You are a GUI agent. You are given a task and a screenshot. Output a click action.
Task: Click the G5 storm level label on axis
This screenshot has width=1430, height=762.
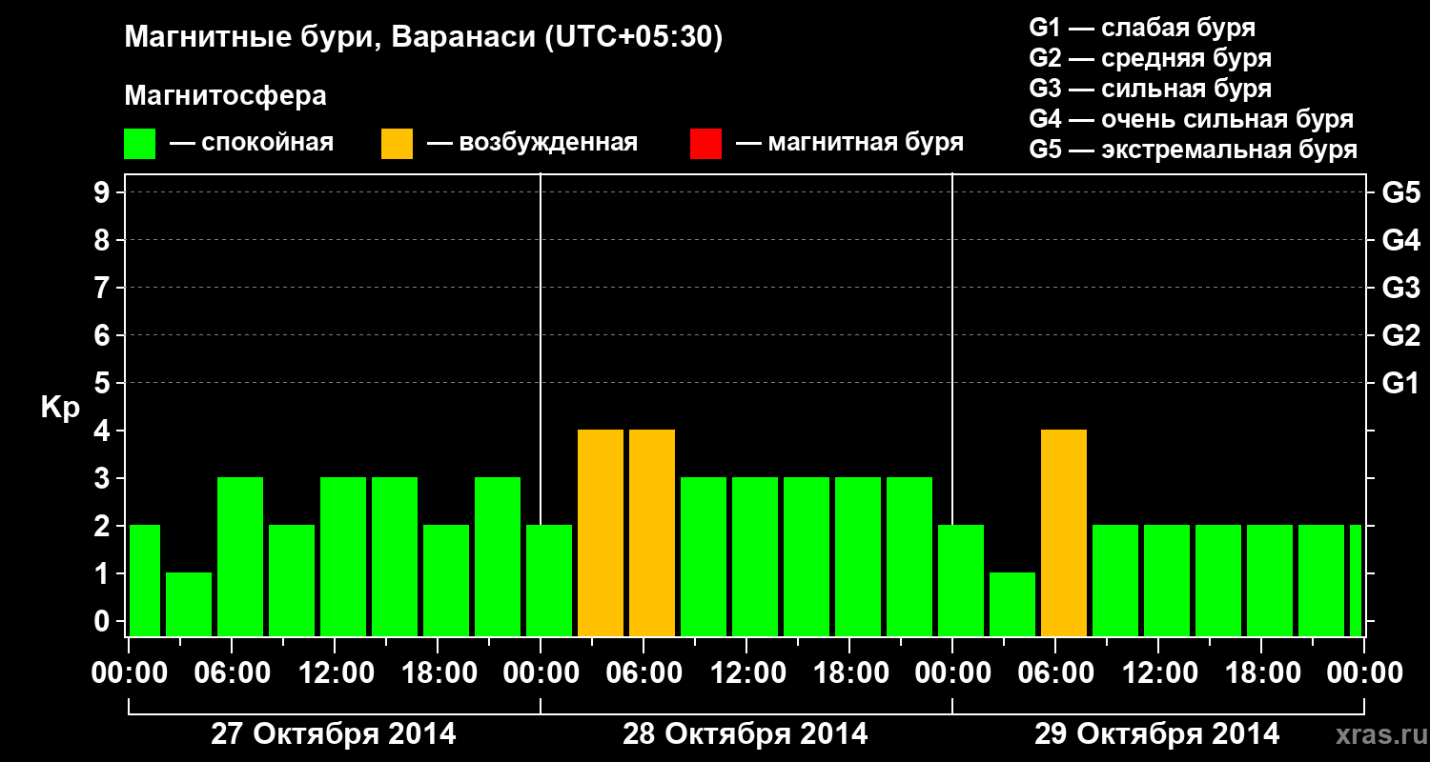tap(1400, 193)
